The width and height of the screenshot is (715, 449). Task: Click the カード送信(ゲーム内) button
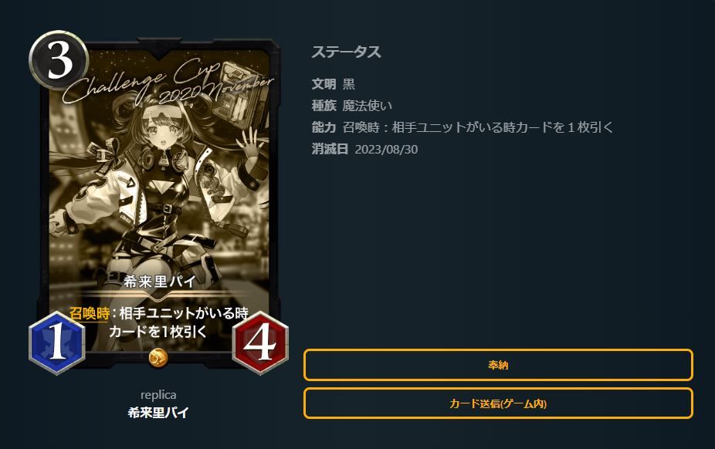tap(498, 403)
